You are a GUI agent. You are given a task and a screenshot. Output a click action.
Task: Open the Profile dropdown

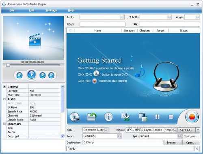click(x=175, y=130)
